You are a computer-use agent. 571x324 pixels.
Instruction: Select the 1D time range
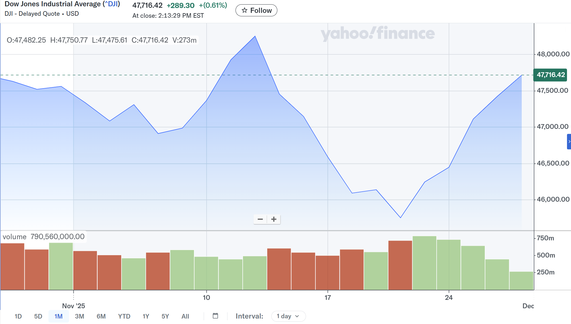pyautogui.click(x=18, y=316)
